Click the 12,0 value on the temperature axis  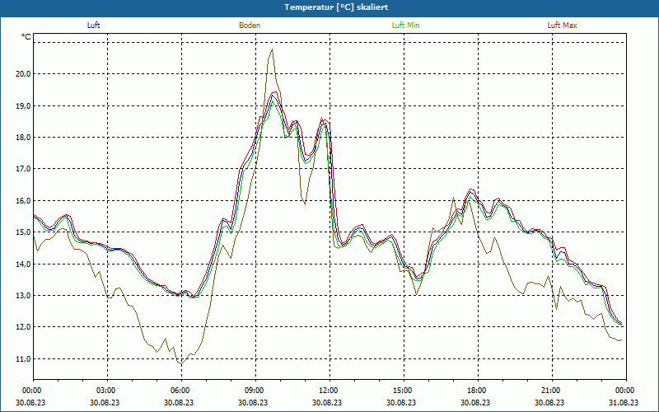tap(23, 327)
